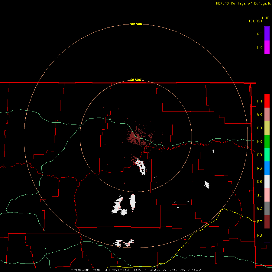This screenshot has height=272, width=272.
Task: Pick the light pink IC legend swatch
Action: [x=267, y=195]
